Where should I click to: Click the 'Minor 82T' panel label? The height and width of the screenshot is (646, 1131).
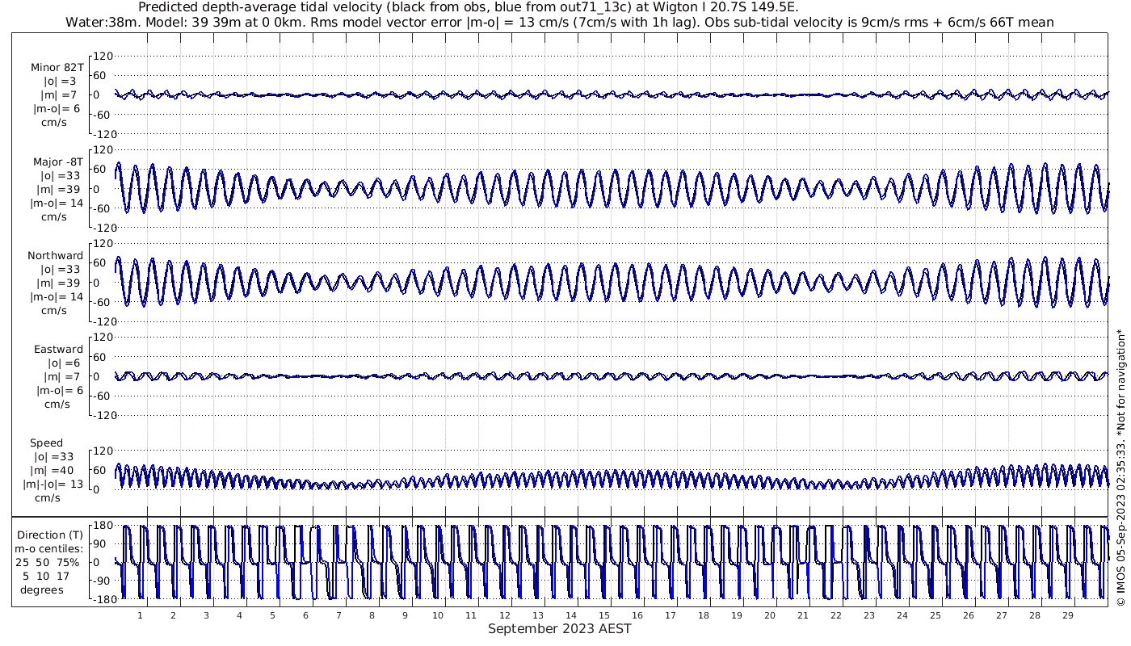57,67
